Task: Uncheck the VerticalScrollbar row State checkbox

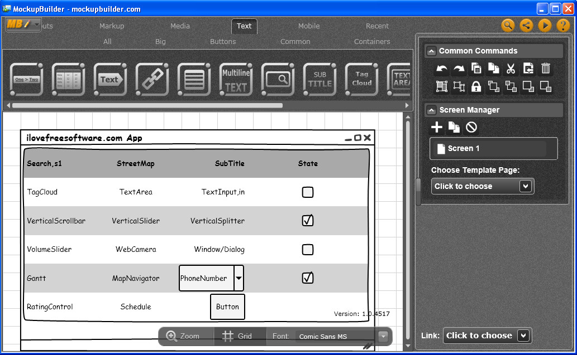Action: [308, 221]
